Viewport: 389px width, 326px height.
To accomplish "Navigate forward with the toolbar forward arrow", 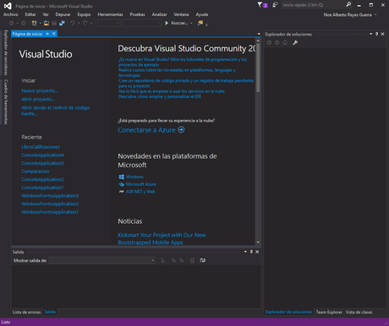I will point(24,23).
